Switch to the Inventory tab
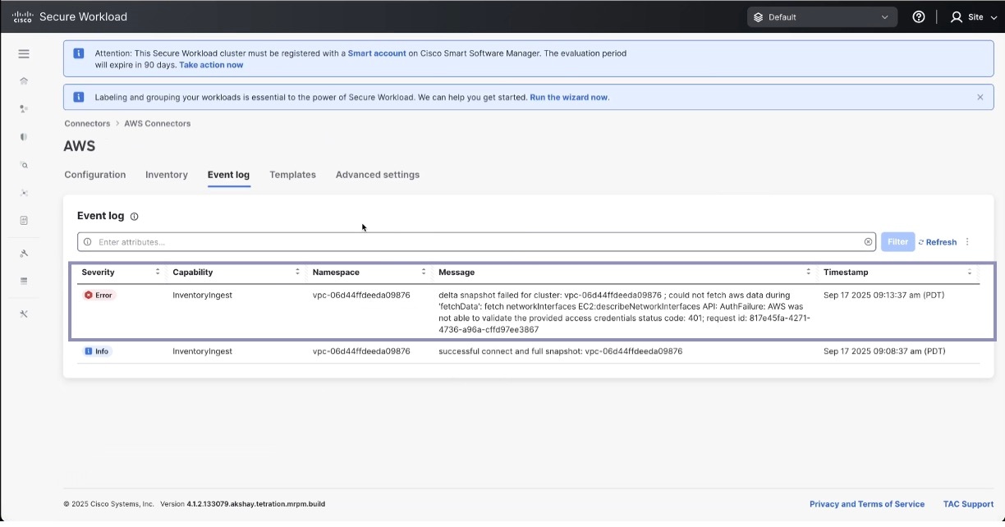This screenshot has height=527, width=1005. point(167,175)
